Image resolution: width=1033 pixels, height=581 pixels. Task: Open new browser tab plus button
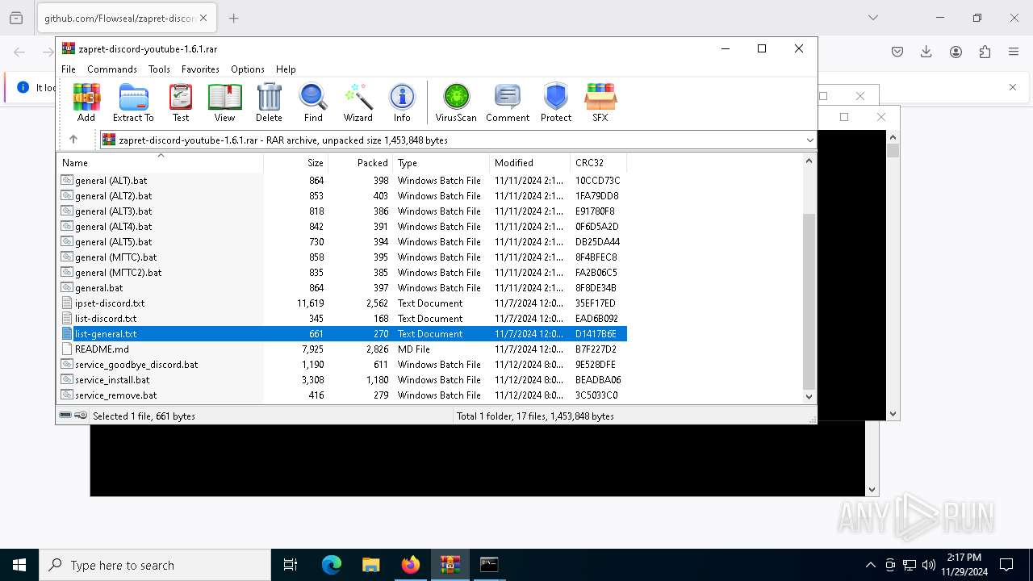coord(233,18)
